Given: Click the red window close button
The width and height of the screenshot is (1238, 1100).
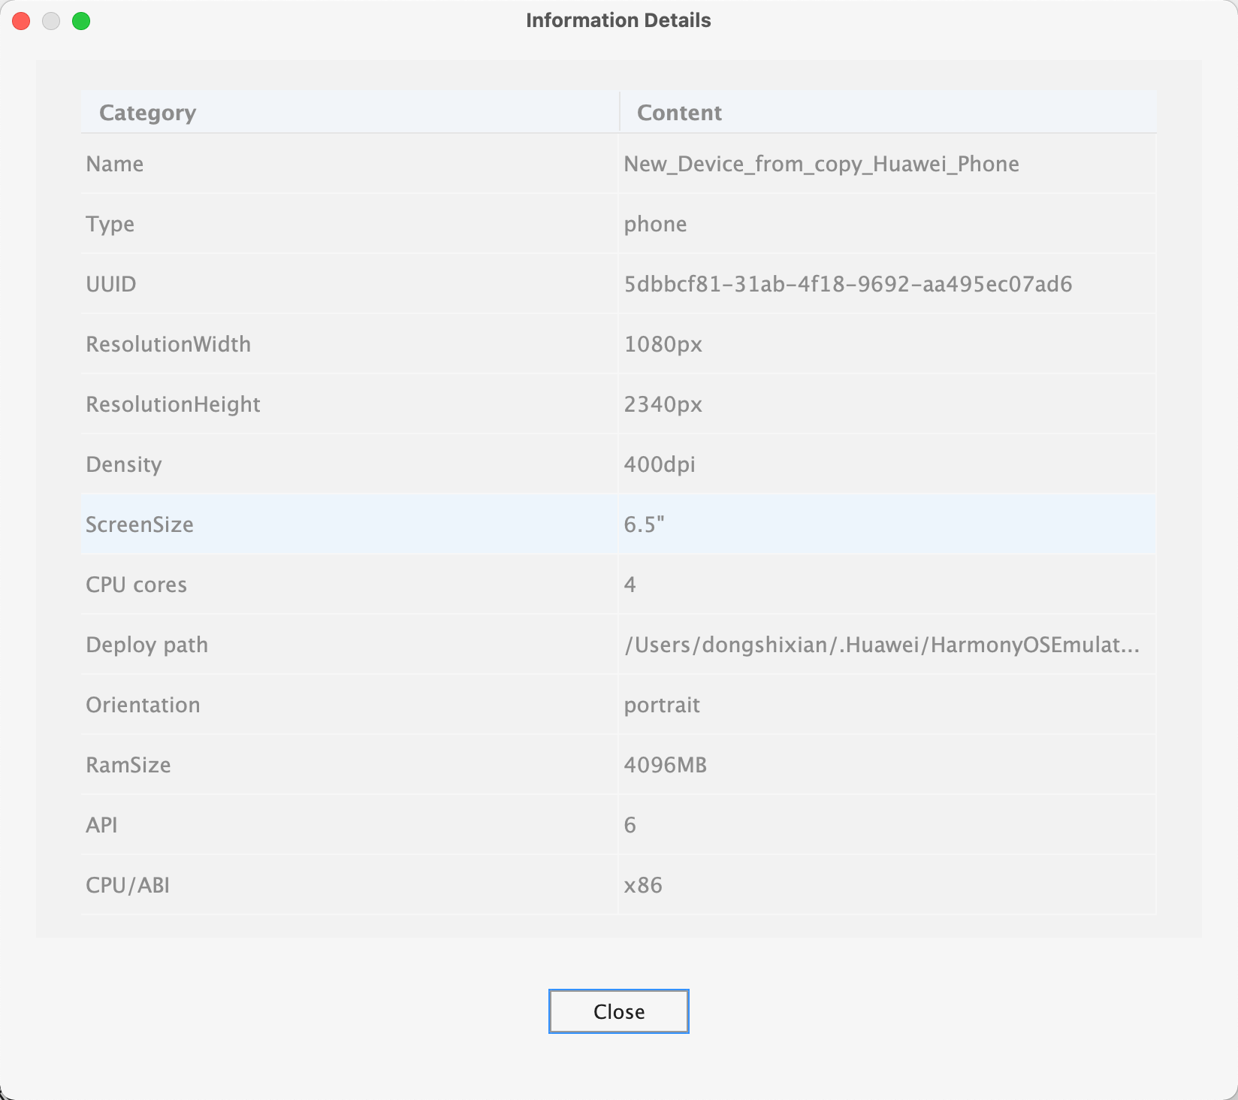Looking at the screenshot, I should coord(22,21).
